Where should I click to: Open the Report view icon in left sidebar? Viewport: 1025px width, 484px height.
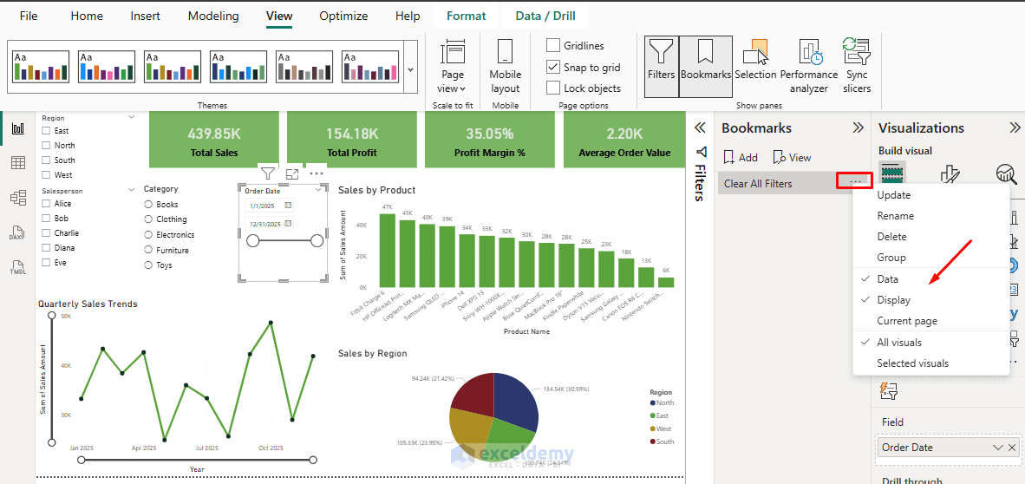tap(17, 128)
